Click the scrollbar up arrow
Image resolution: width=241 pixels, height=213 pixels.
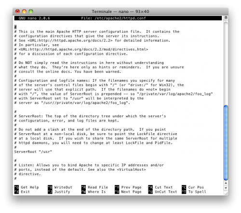click(x=226, y=183)
